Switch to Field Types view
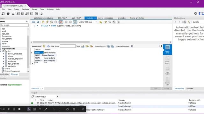This screenshot has width=204, height=114. click(x=167, y=71)
